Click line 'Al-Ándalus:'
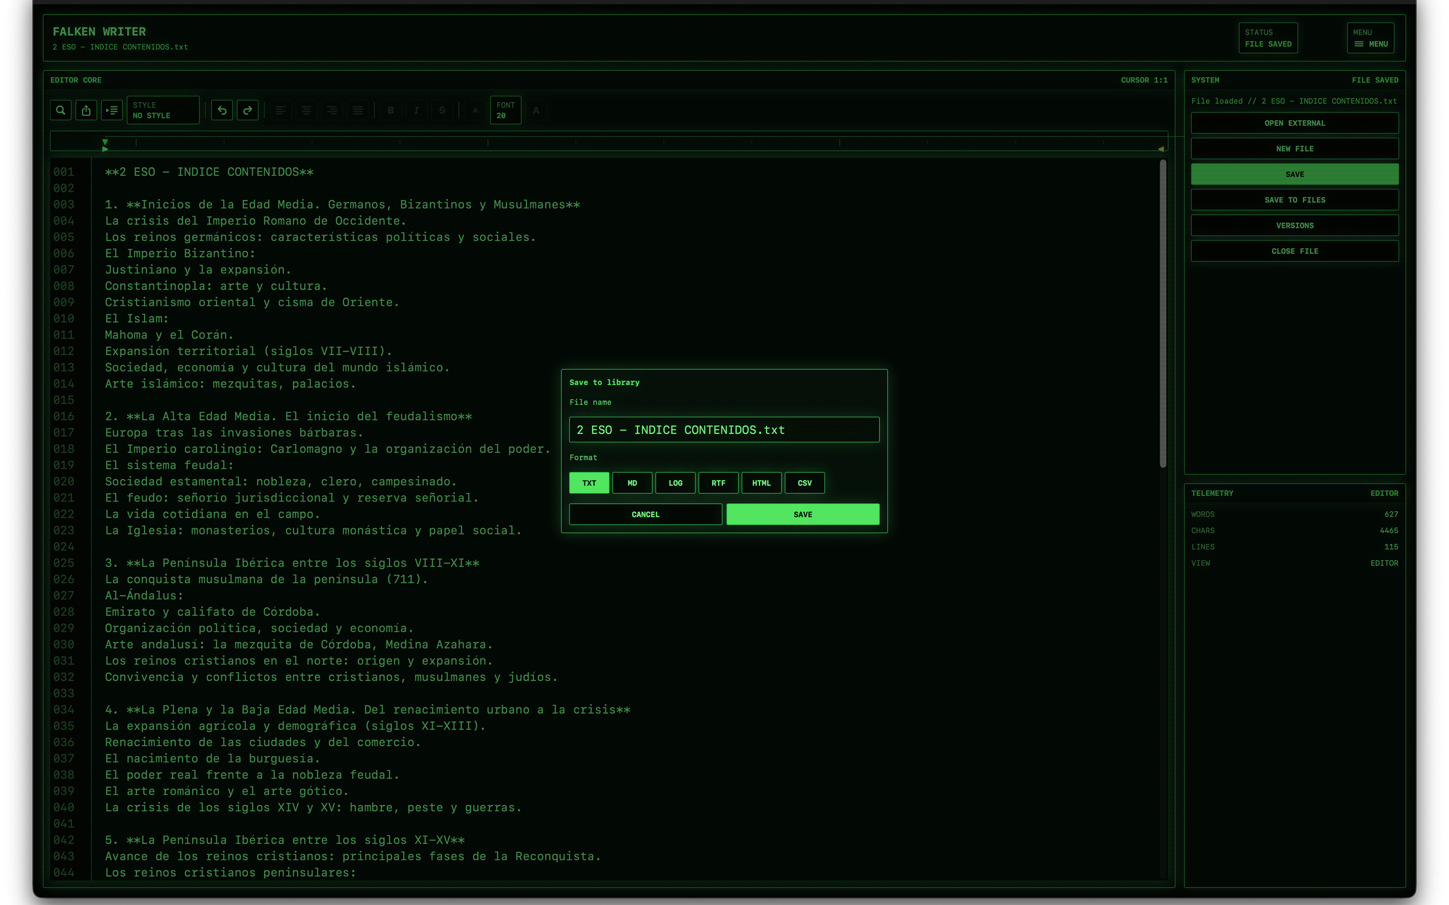Viewport: 1449px width, 905px height. [x=144, y=596]
